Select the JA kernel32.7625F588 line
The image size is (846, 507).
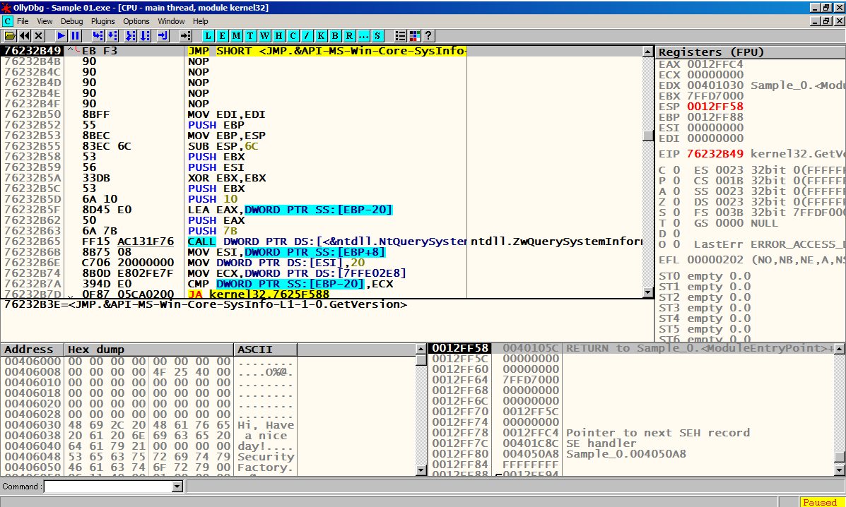point(322,294)
